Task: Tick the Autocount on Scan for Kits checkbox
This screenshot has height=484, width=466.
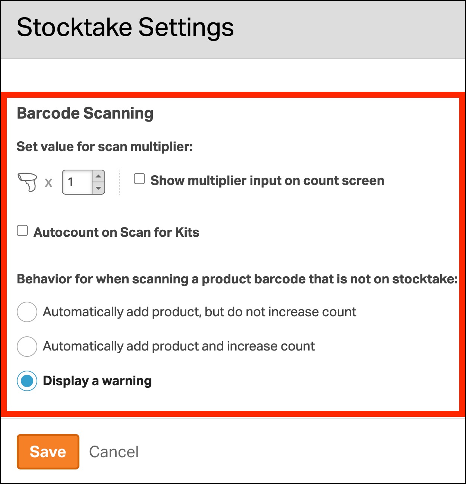Action: coord(23,231)
